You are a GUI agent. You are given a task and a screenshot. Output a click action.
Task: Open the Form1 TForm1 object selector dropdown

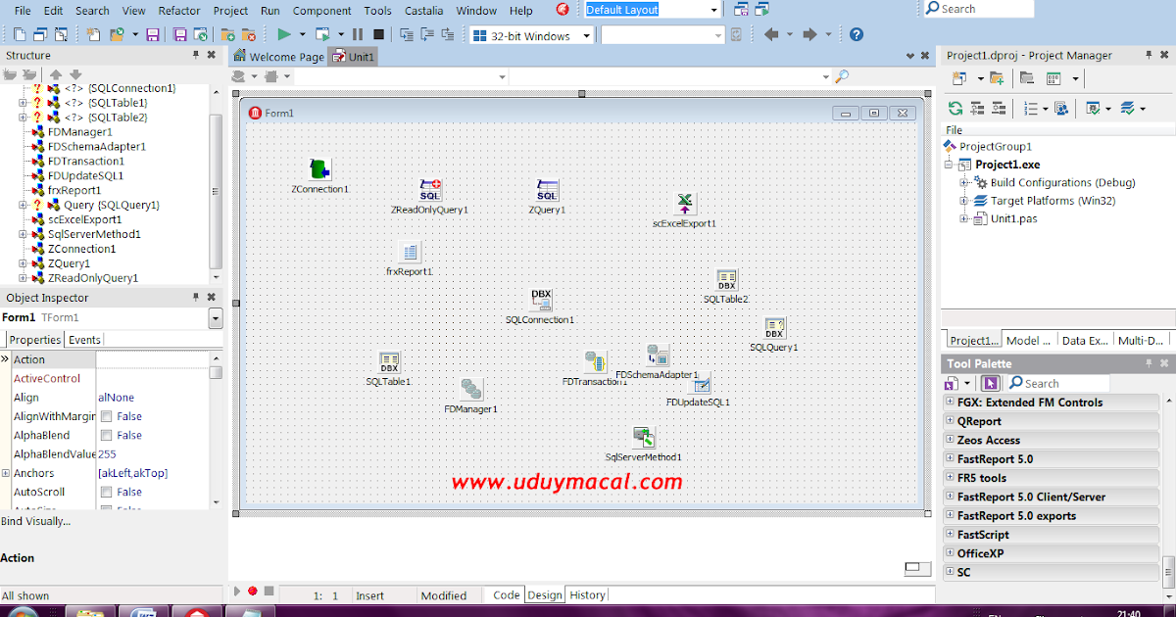pyautogui.click(x=216, y=318)
